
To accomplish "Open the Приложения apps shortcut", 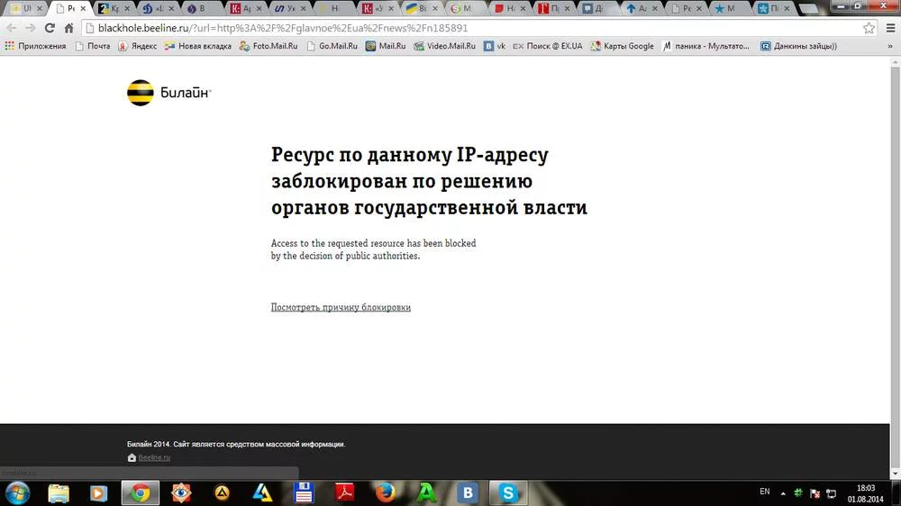I will click(x=35, y=46).
